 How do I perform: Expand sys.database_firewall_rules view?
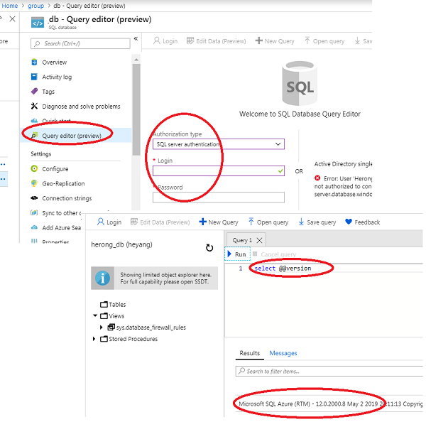tap(101, 328)
